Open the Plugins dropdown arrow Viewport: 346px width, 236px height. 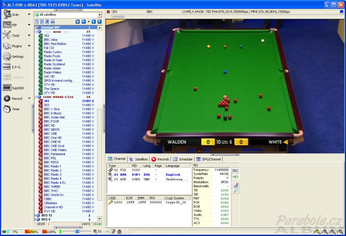pos(29,46)
